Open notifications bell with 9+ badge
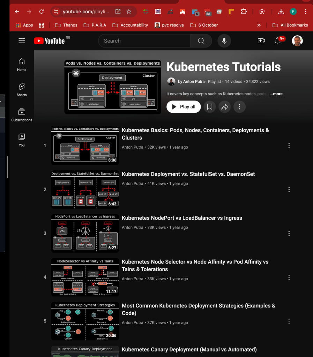This screenshot has width=313, height=357. (278, 41)
